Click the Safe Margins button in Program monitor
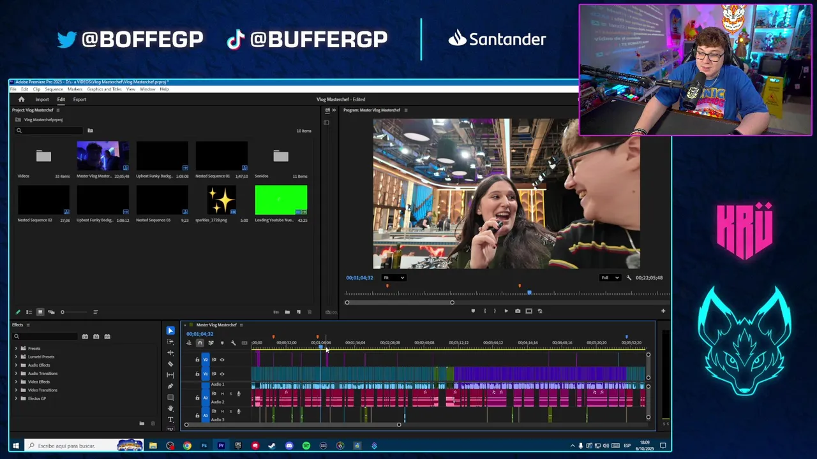Image resolution: width=817 pixels, height=459 pixels. [x=528, y=311]
